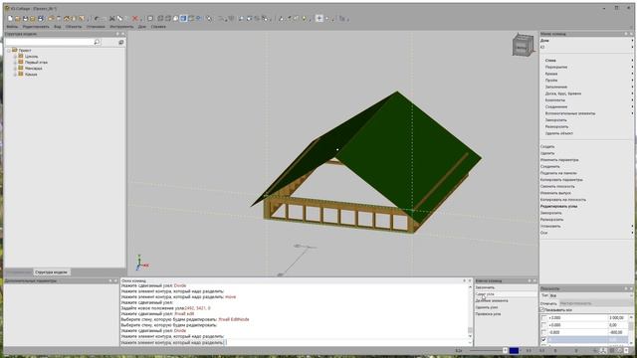Click 'Закончить' in key commands panel
637x358 pixels.
click(x=485, y=287)
